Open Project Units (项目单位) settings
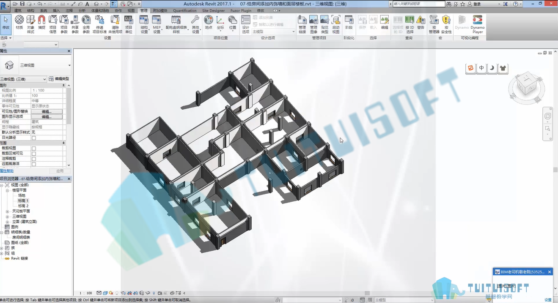This screenshot has height=303, width=558. (x=129, y=24)
